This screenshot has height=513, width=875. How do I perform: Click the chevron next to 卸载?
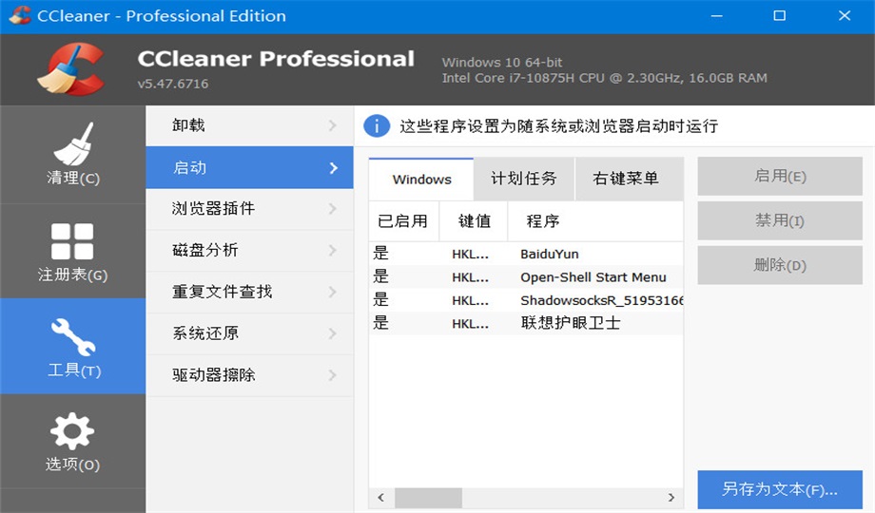pyautogui.click(x=333, y=125)
